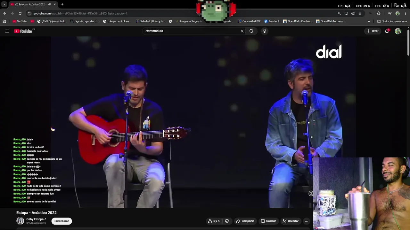The height and width of the screenshot is (230, 410).
Task: Open SalsaLoL Guías bookmark
Action: pyautogui.click(x=150, y=21)
